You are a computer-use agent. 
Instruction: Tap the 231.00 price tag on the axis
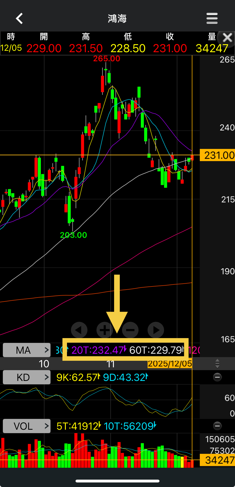point(217,155)
